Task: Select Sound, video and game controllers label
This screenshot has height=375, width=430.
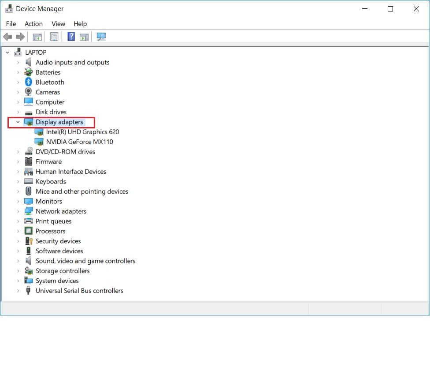Action: click(x=85, y=261)
